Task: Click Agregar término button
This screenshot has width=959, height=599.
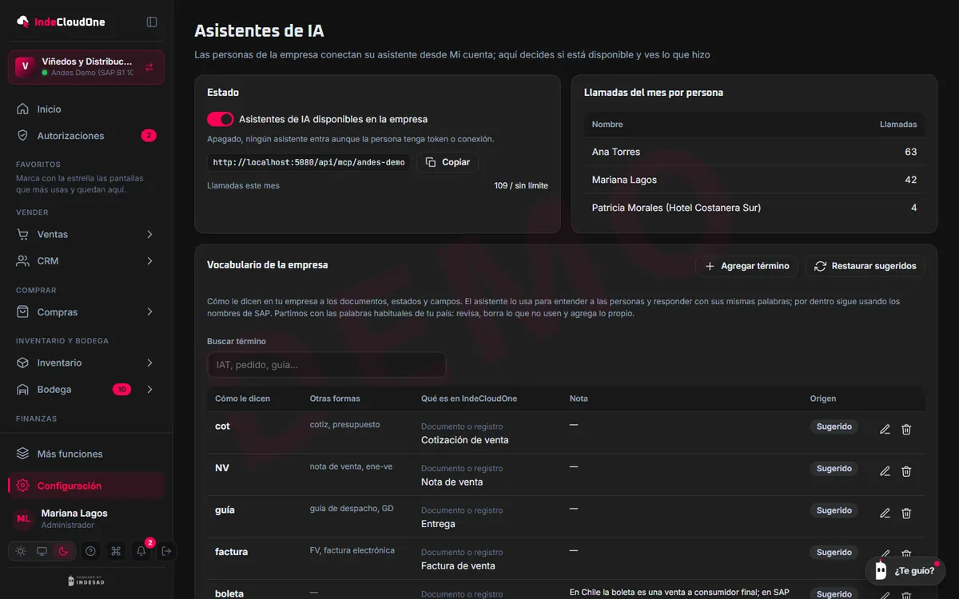Action: (746, 266)
